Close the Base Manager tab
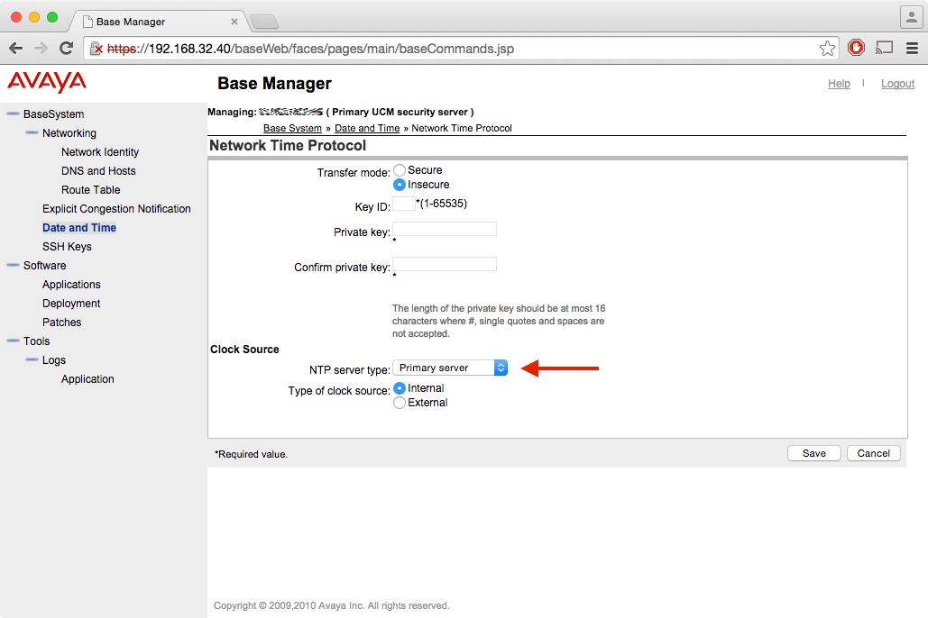The width and height of the screenshot is (928, 618). tap(234, 22)
